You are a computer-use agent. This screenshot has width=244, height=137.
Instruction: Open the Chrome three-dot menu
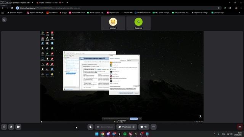[241, 8]
